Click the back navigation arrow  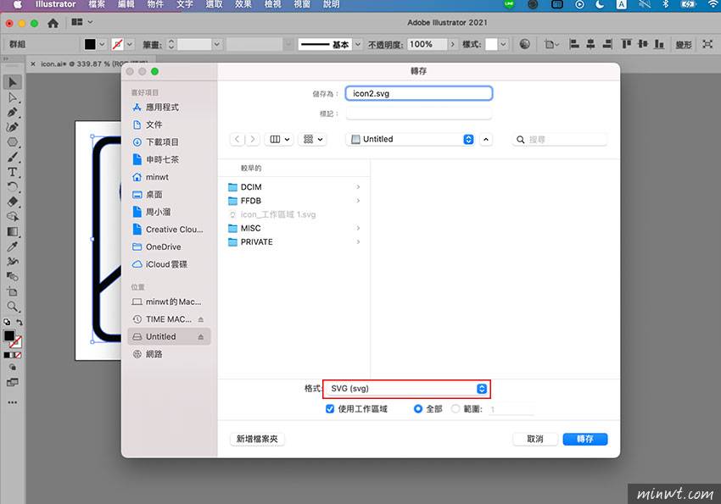click(237, 139)
